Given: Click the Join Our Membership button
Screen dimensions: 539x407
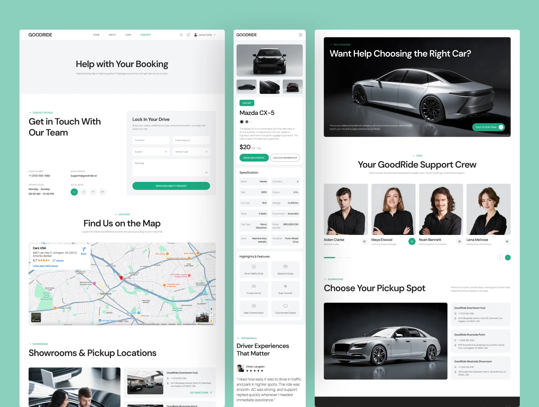Looking at the screenshot, I should [285, 158].
